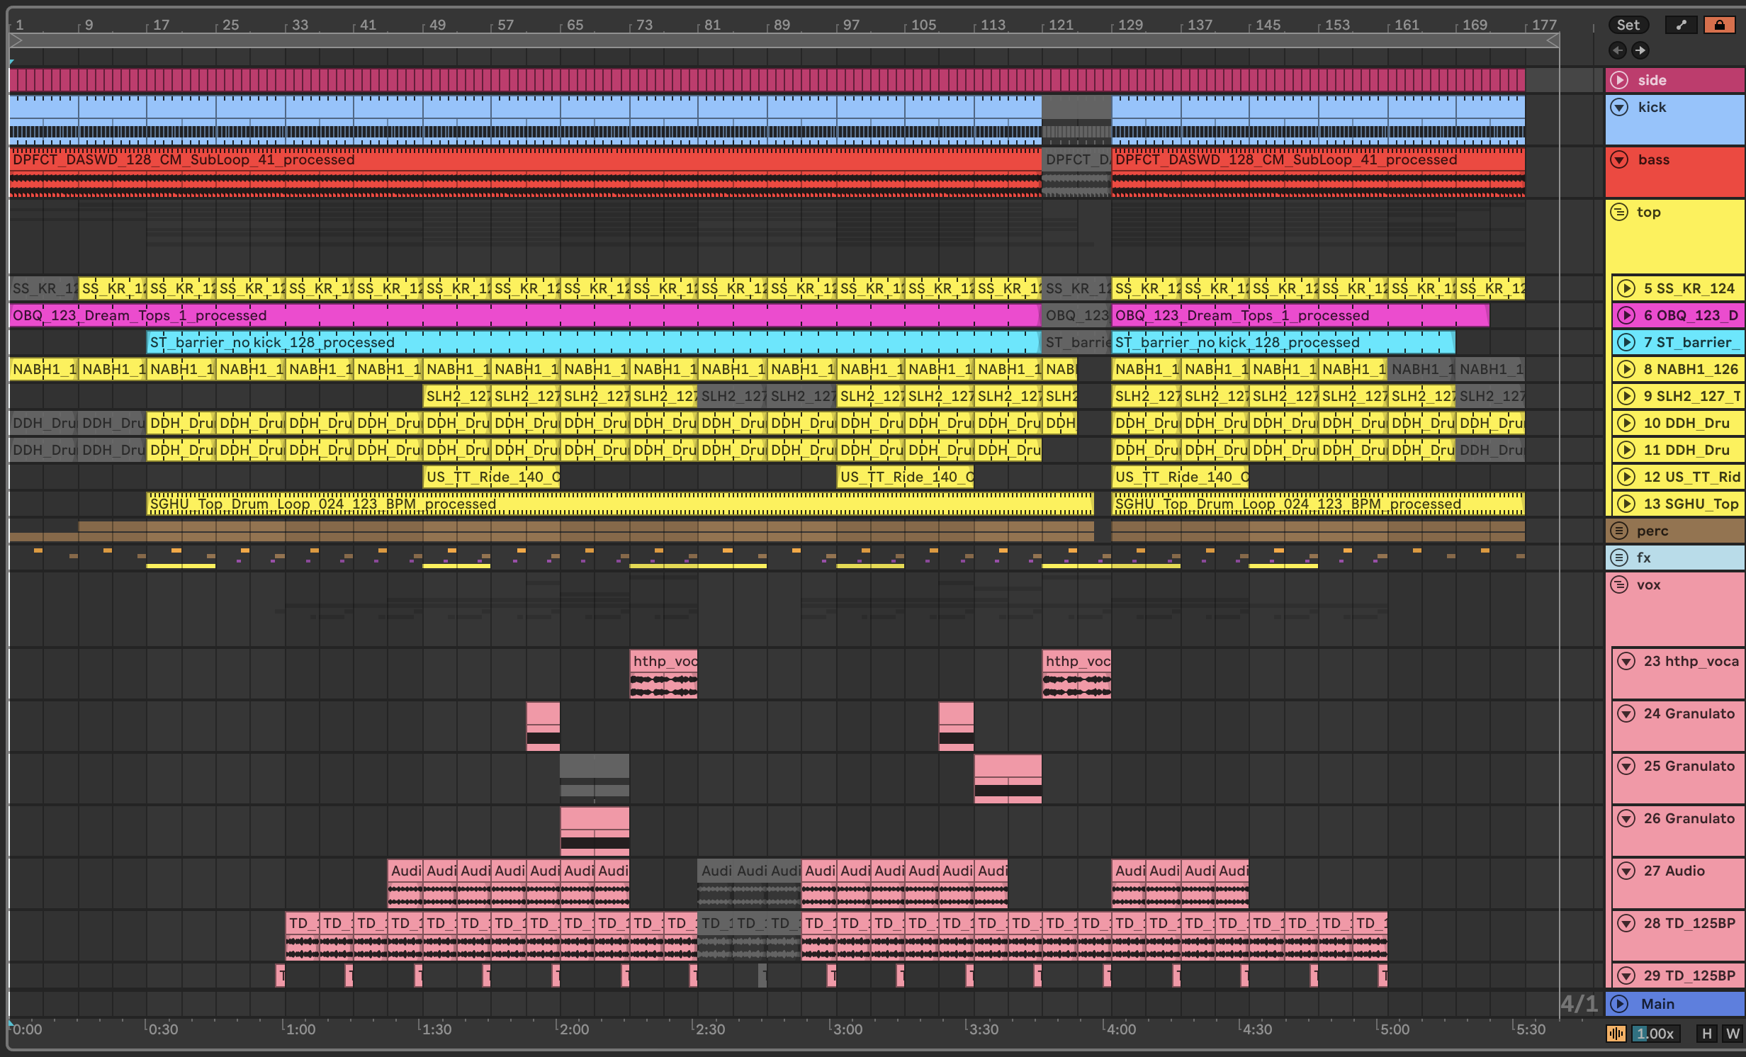Unfold the Main track
Image resolution: width=1746 pixels, height=1057 pixels.
[x=1619, y=1004]
